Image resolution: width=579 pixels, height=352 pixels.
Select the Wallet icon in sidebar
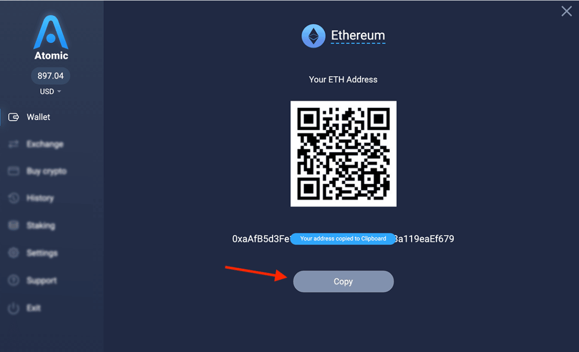pyautogui.click(x=14, y=117)
